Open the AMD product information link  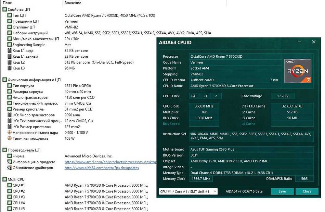[x=110, y=162]
